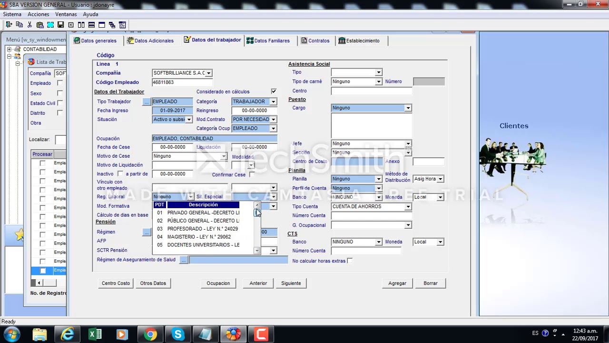Click the Exit door icon in toolbar
The image size is (609, 343).
point(9,25)
